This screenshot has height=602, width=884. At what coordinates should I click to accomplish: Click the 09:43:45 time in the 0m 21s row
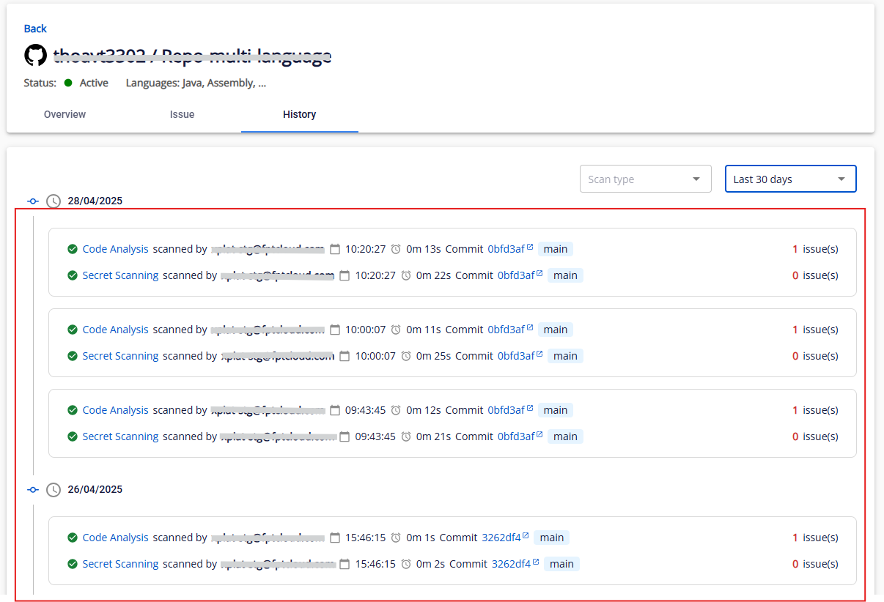[375, 436]
